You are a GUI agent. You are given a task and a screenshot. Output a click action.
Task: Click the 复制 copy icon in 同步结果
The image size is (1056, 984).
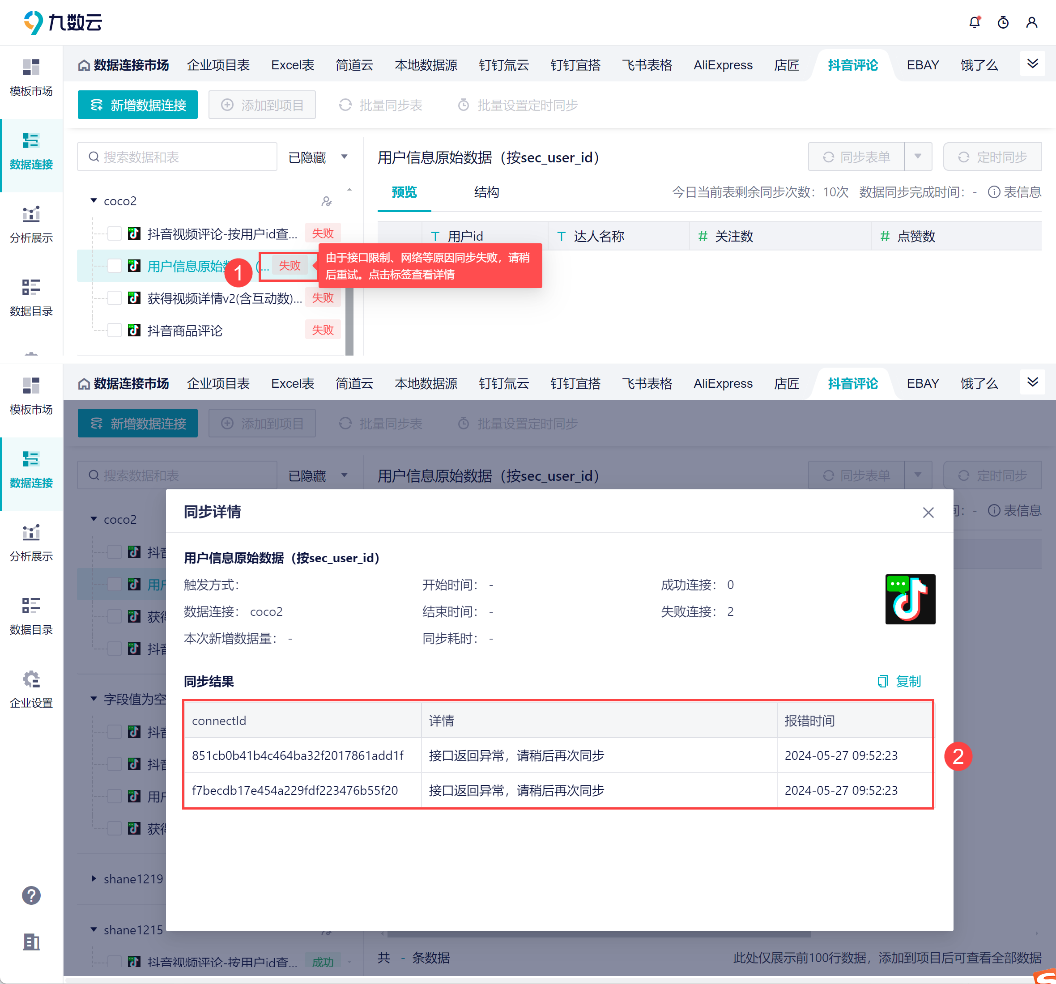883,681
